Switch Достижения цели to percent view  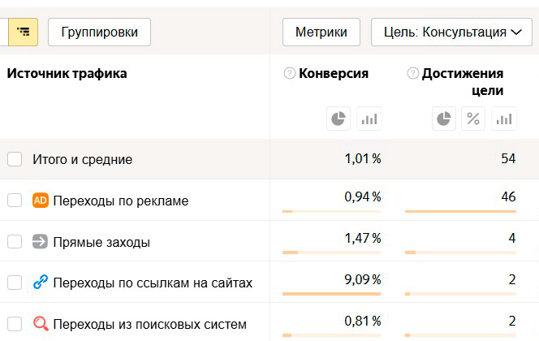point(474,119)
